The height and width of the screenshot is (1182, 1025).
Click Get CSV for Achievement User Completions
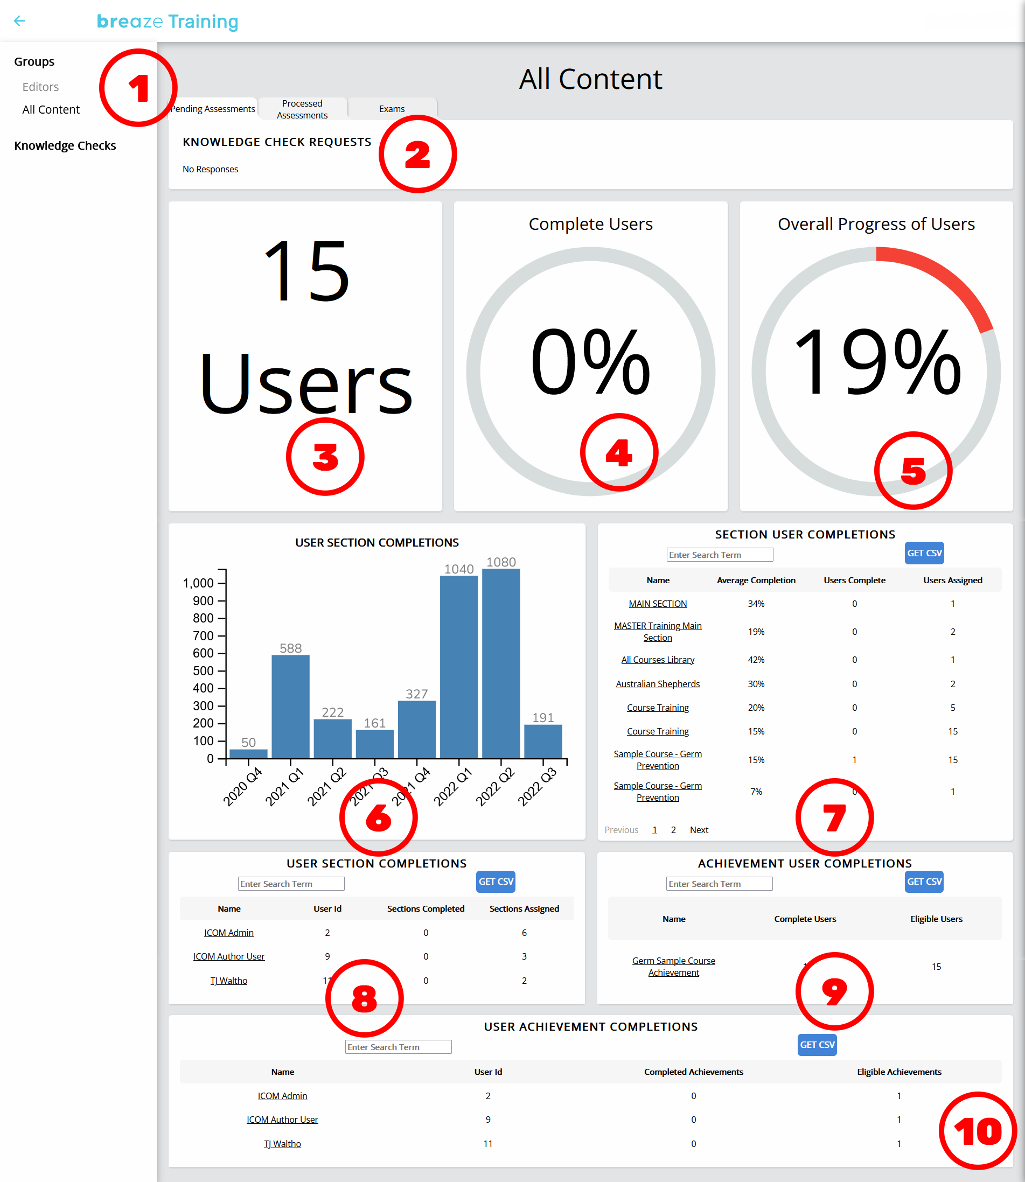click(924, 881)
